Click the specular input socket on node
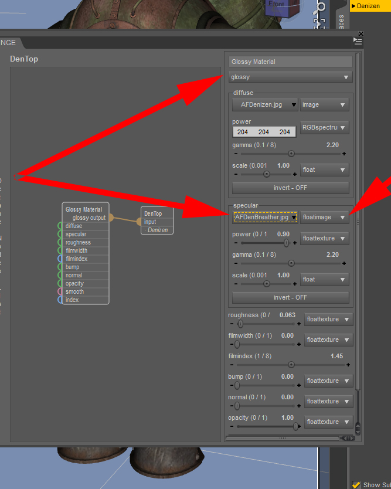This screenshot has height=489, width=391. coord(60,234)
